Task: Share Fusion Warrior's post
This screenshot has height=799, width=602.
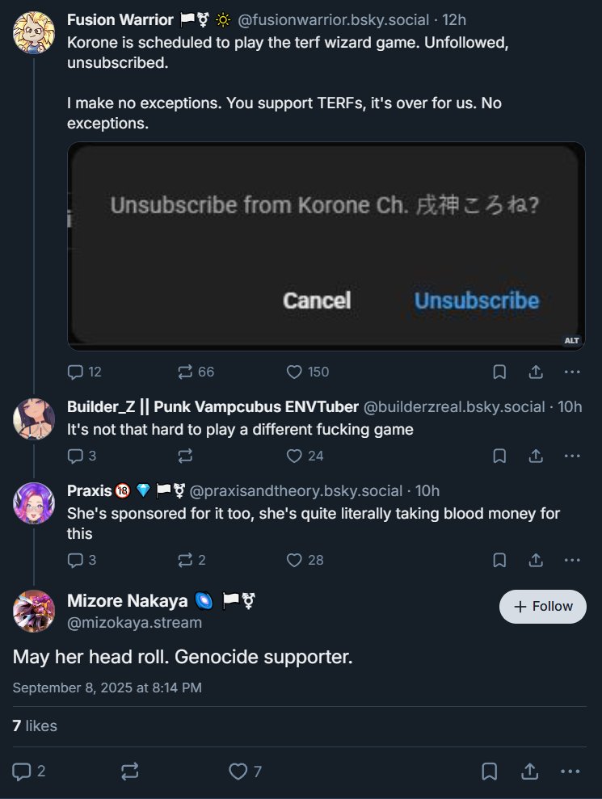Action: tap(535, 372)
